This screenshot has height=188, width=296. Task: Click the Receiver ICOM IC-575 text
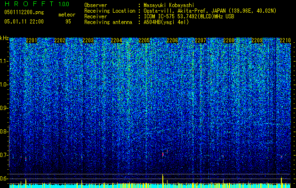tap(189, 16)
